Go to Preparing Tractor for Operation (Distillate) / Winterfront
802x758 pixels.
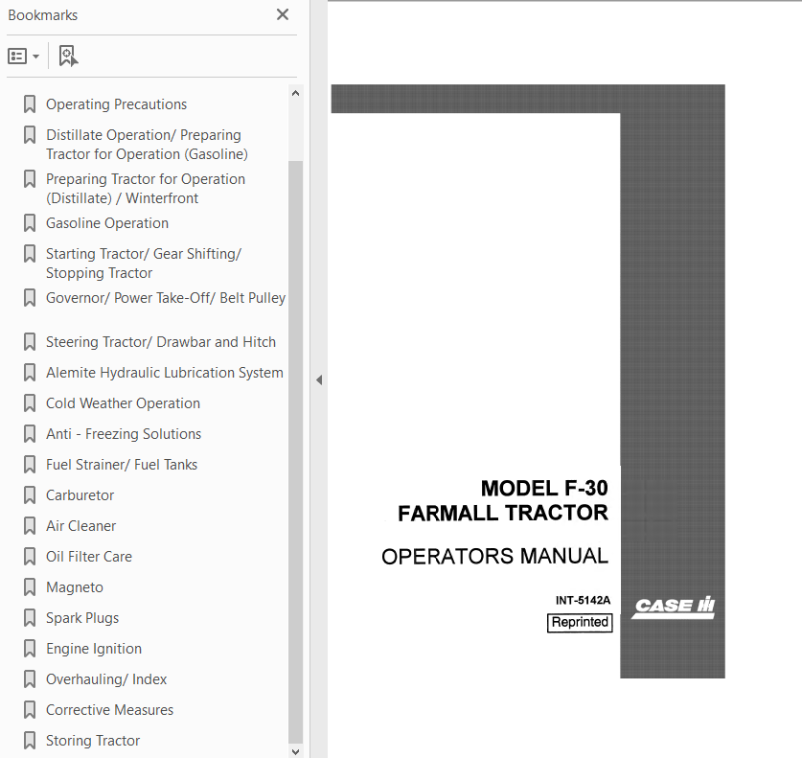click(146, 188)
